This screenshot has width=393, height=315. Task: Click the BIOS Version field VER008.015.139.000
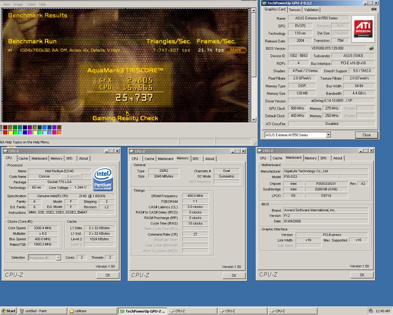click(327, 48)
